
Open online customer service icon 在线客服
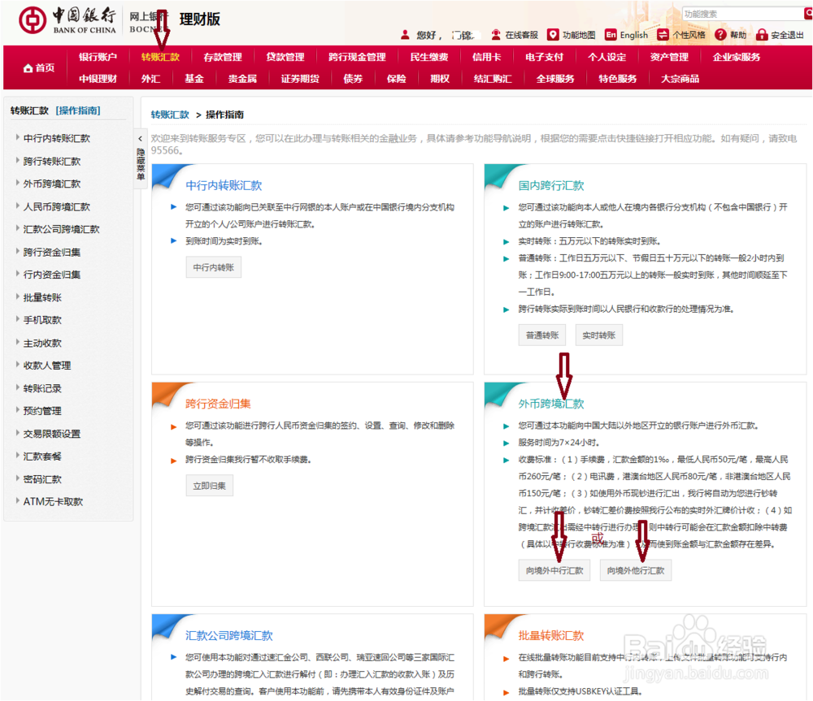(496, 35)
